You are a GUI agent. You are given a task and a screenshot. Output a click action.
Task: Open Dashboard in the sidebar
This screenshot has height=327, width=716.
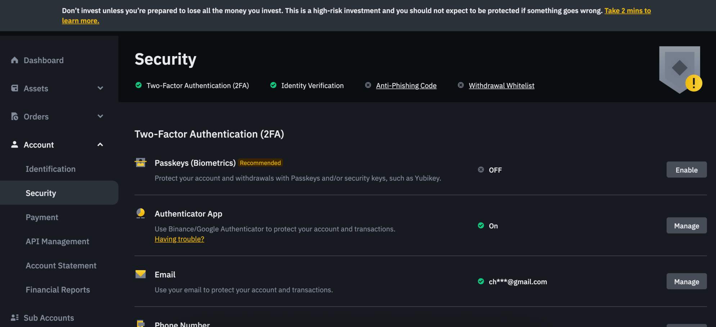[x=44, y=60]
